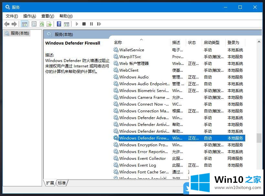Viewport: 265px width, 196px height.
Task: Toggle the show/hide action pane icon
Action: pyautogui.click(x=67, y=24)
